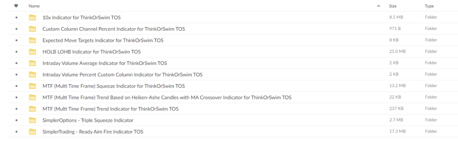This screenshot has width=458, height=162.
Task: Sort files by the Type column header
Action: (x=429, y=6)
